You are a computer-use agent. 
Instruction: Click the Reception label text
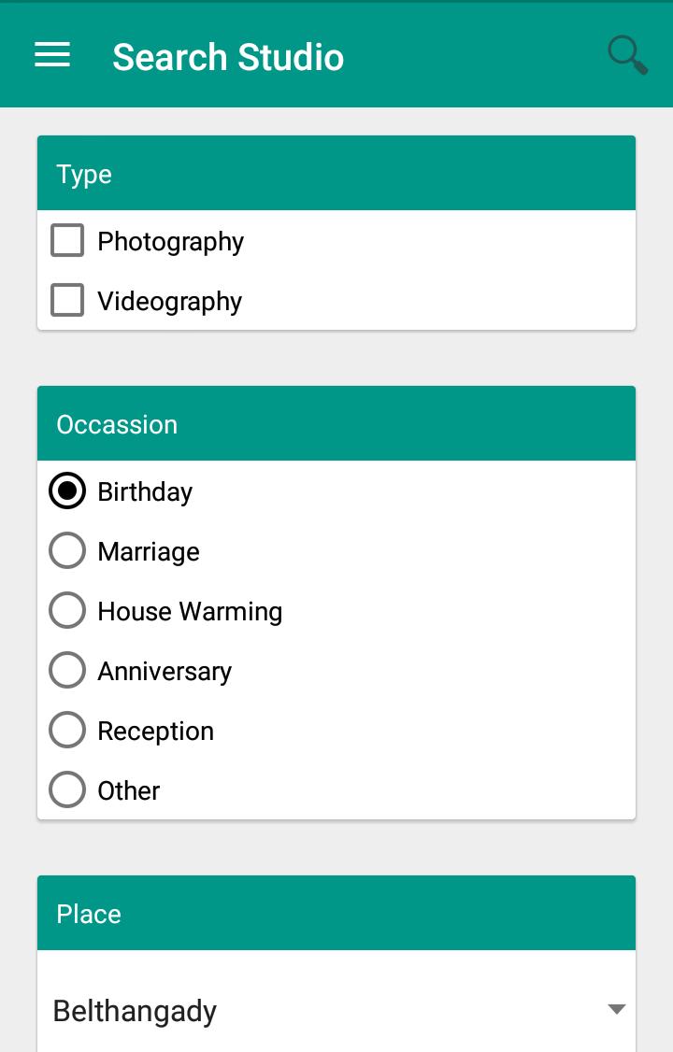(x=155, y=732)
